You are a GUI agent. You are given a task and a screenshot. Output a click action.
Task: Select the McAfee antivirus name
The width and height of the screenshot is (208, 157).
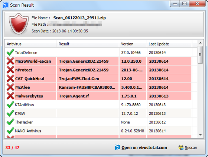pos(23,87)
